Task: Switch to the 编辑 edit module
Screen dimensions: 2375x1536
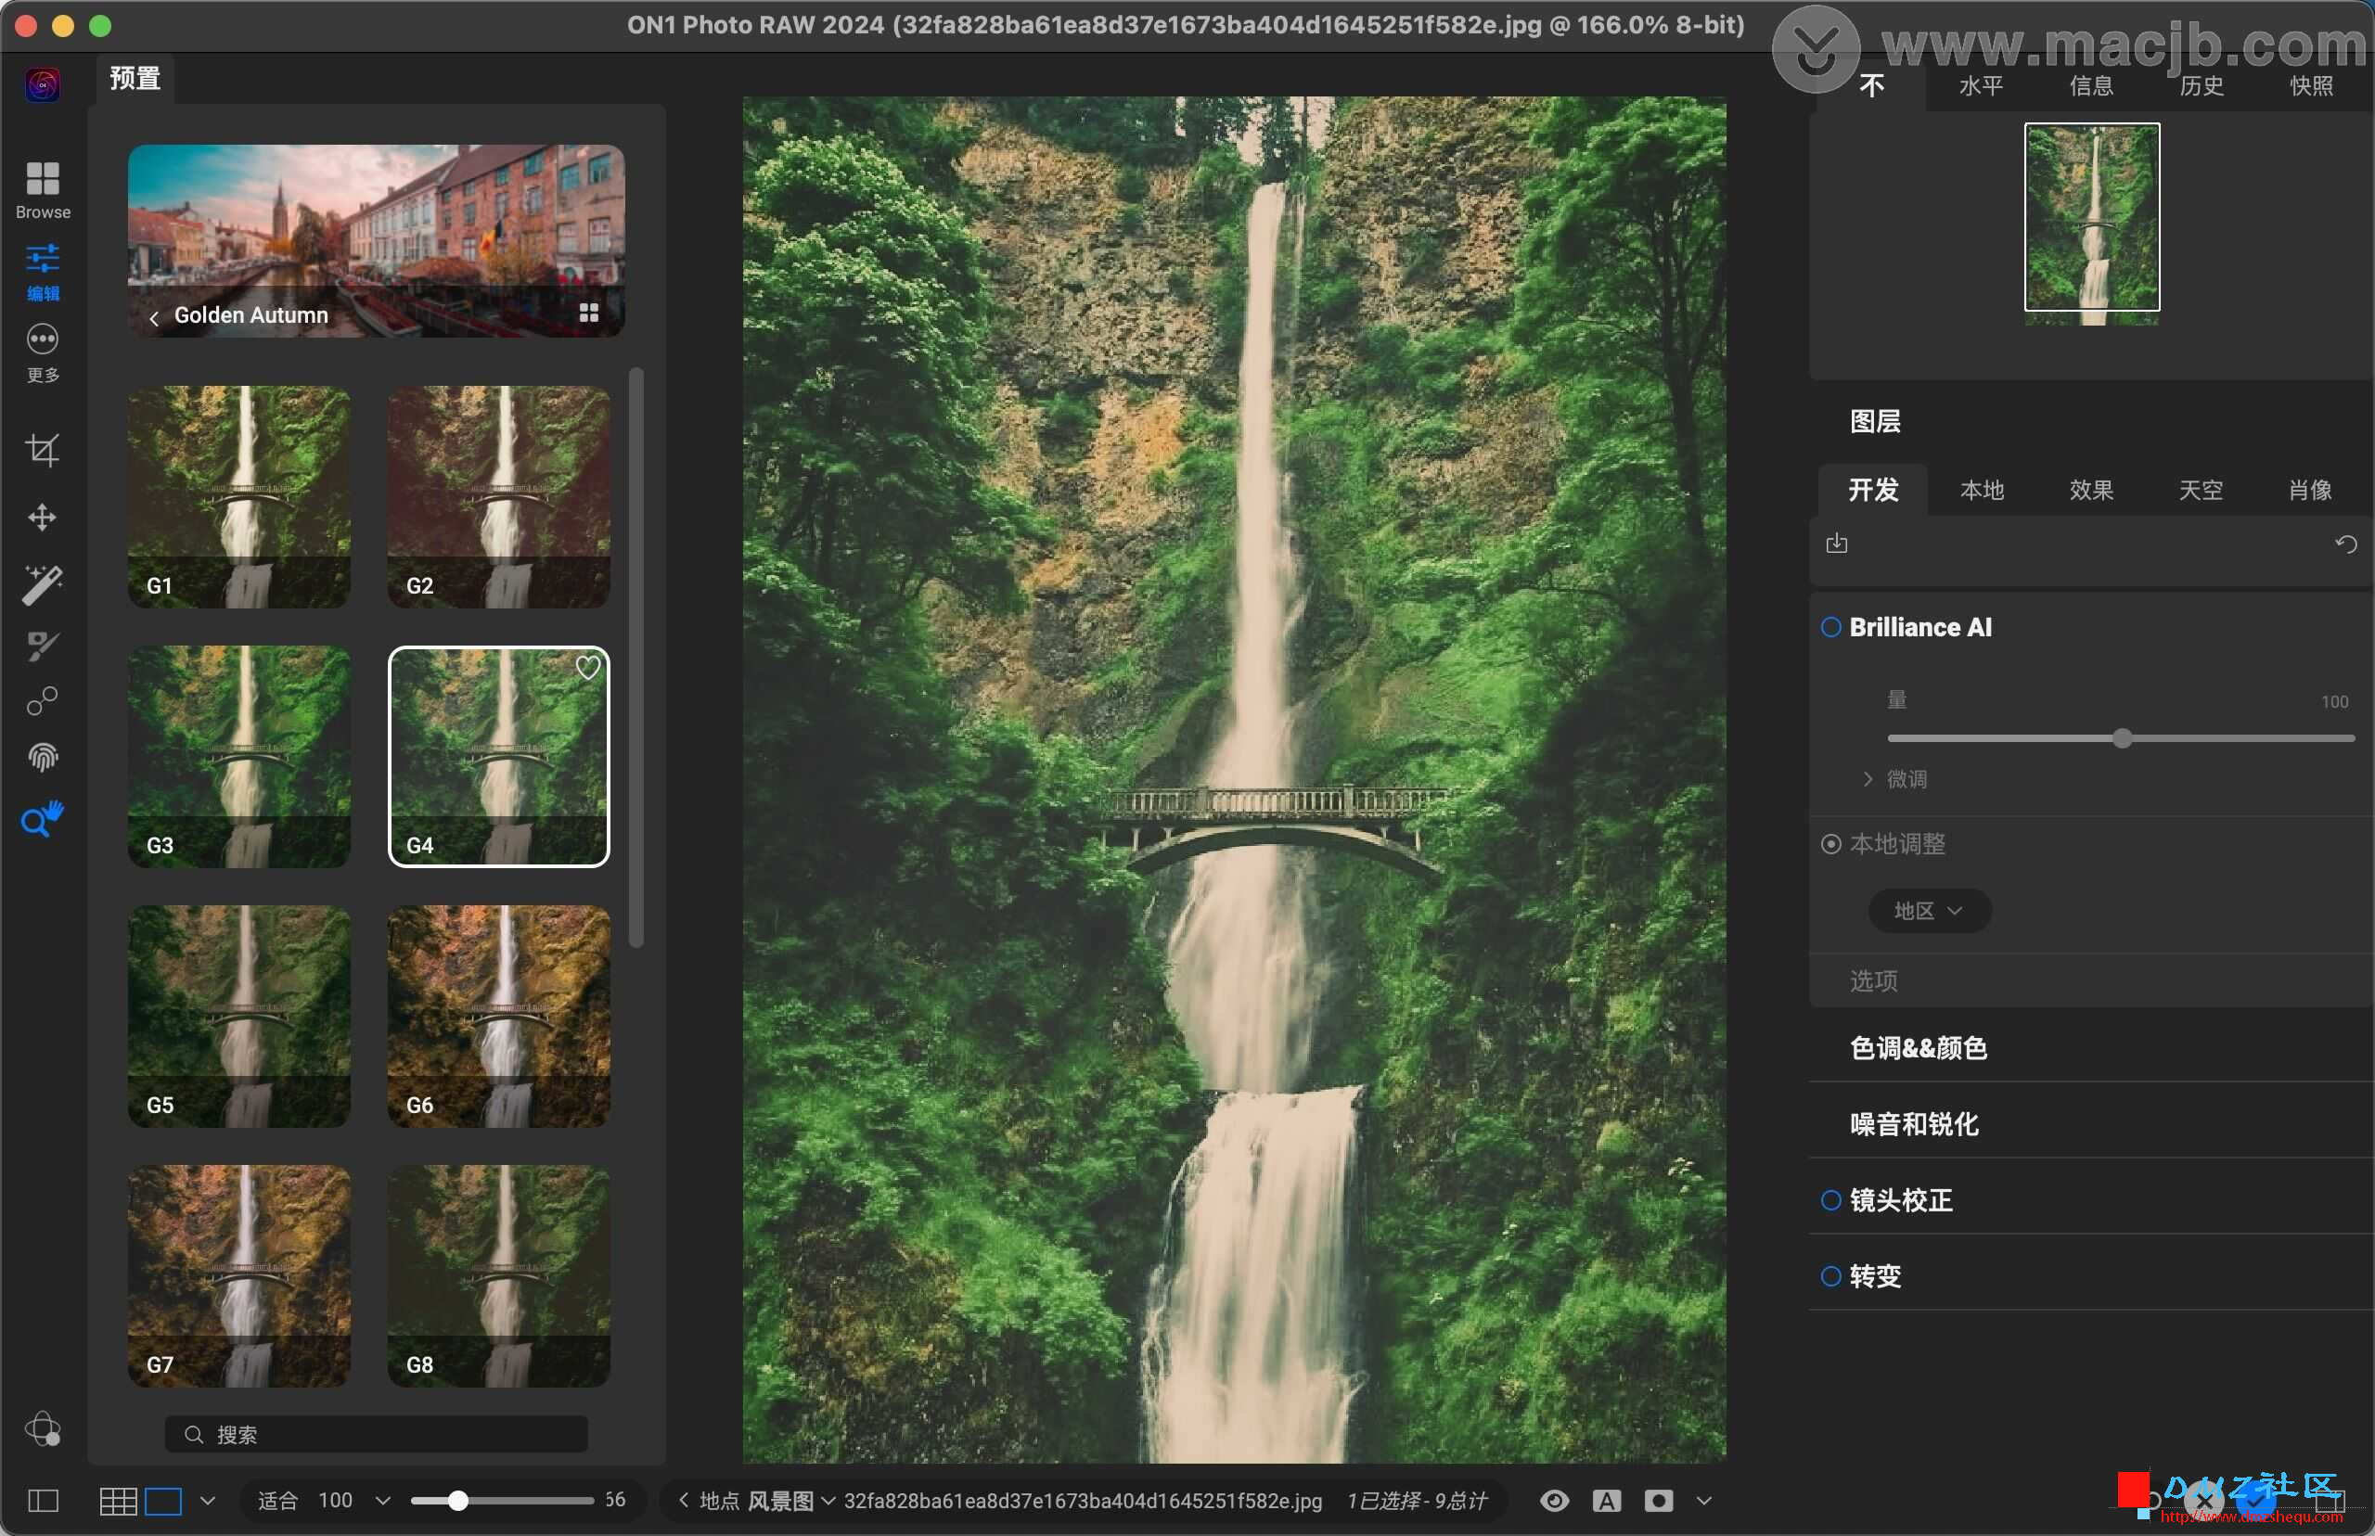Action: tap(42, 273)
